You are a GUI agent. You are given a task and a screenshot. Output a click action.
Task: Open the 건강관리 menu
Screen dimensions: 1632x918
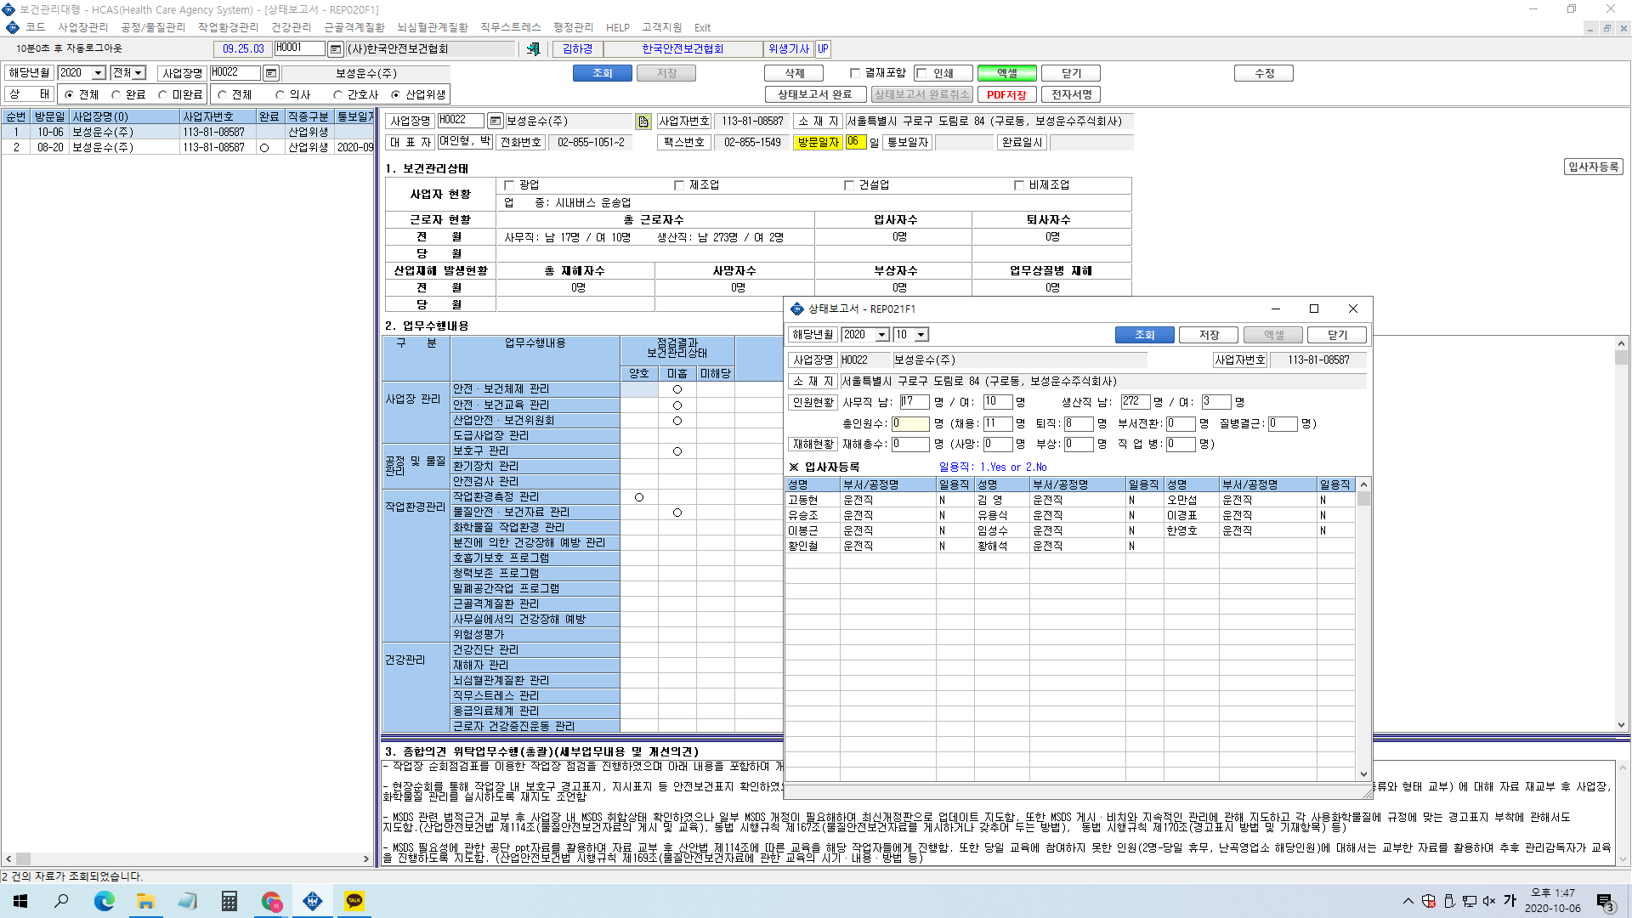point(292,27)
